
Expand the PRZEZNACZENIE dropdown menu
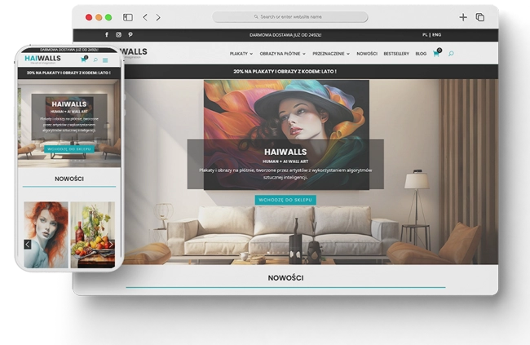coord(331,54)
